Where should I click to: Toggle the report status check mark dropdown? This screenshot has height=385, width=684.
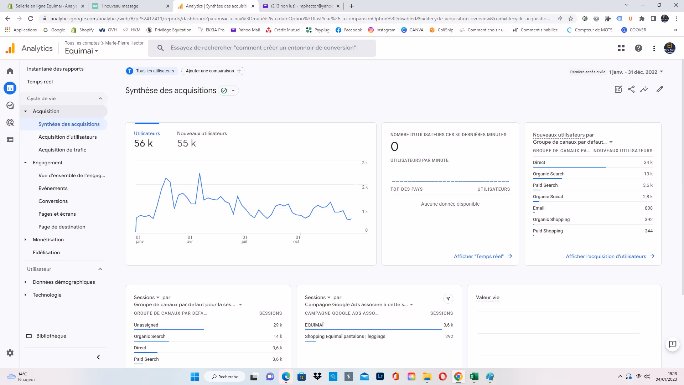[x=228, y=91]
